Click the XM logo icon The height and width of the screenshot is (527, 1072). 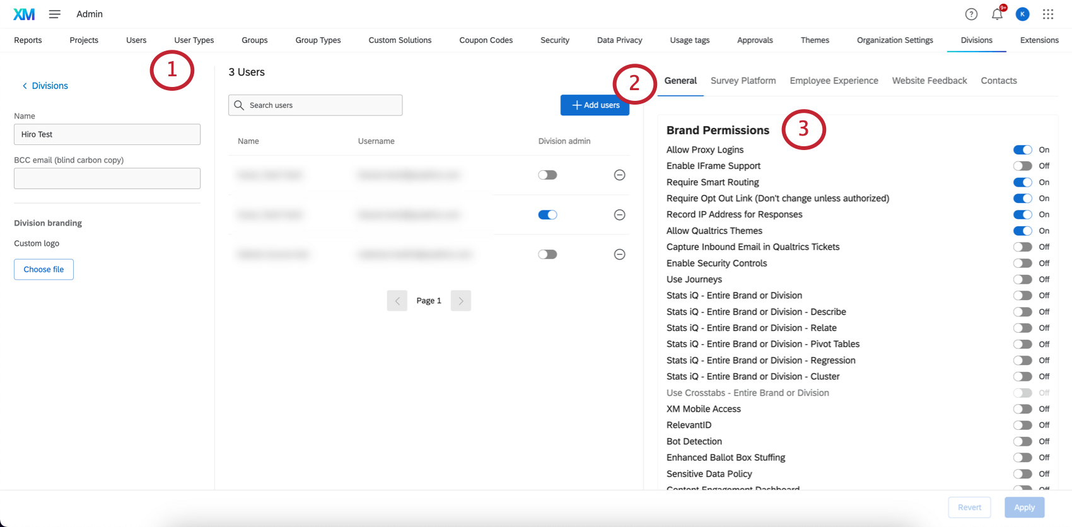[x=24, y=14]
